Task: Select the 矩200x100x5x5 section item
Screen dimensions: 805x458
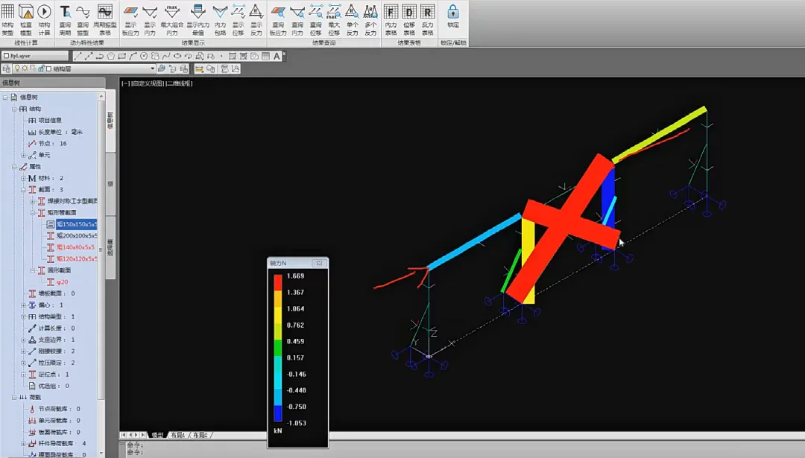Action: point(75,235)
